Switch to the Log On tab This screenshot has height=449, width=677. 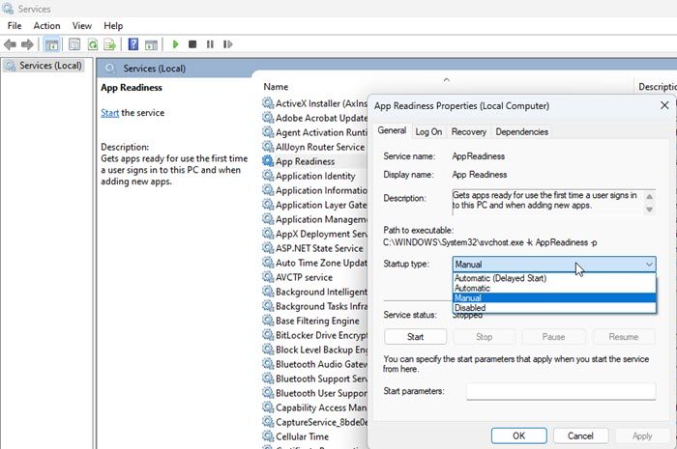point(428,132)
